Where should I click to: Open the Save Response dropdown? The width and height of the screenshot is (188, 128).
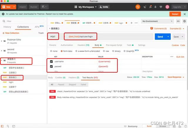[x=176, y=77]
